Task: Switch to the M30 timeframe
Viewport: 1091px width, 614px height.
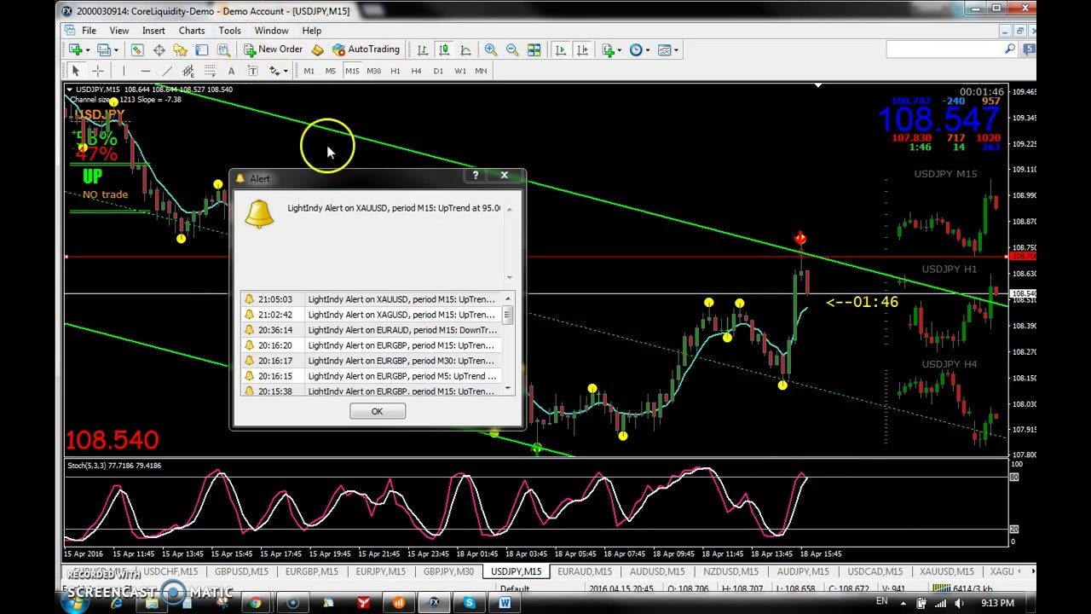Action: 374,71
